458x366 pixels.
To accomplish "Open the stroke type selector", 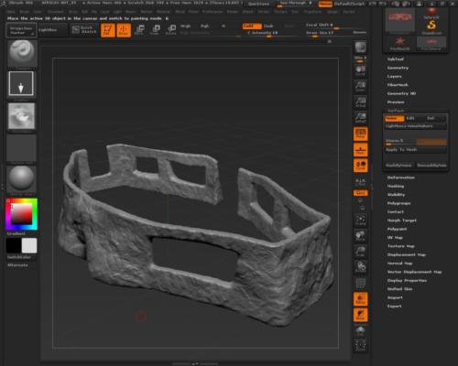I will click(21, 83).
